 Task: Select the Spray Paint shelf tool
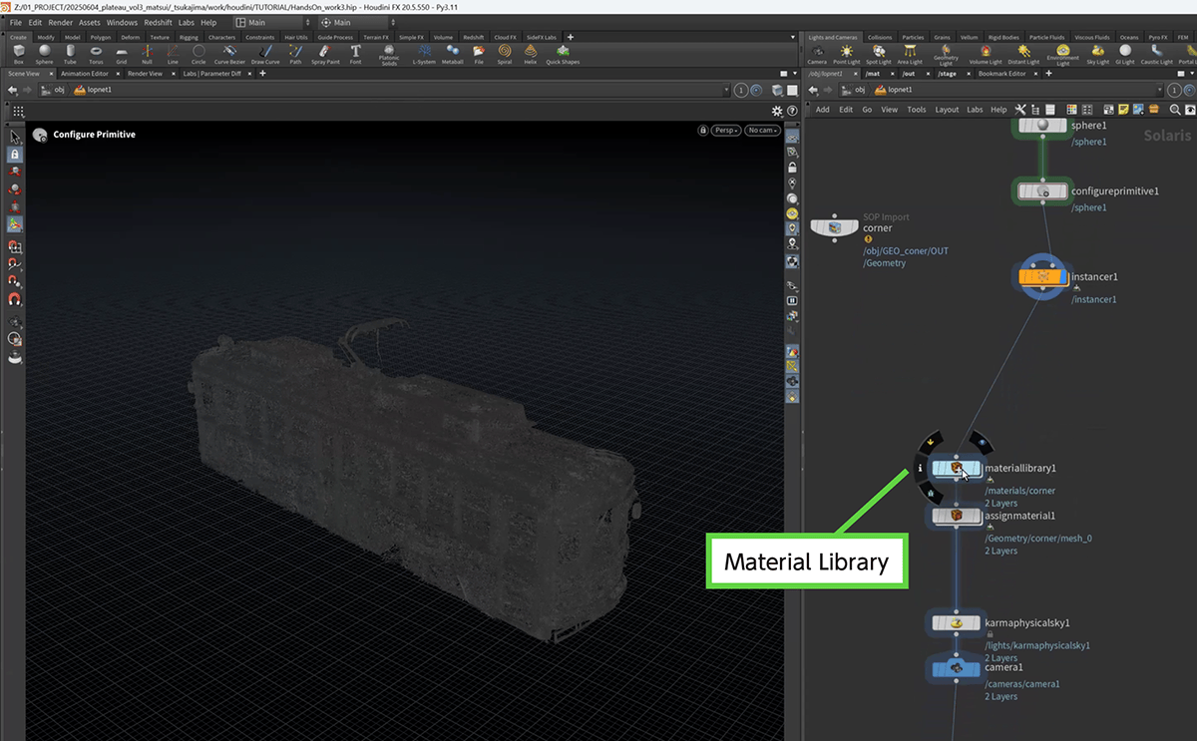click(324, 53)
